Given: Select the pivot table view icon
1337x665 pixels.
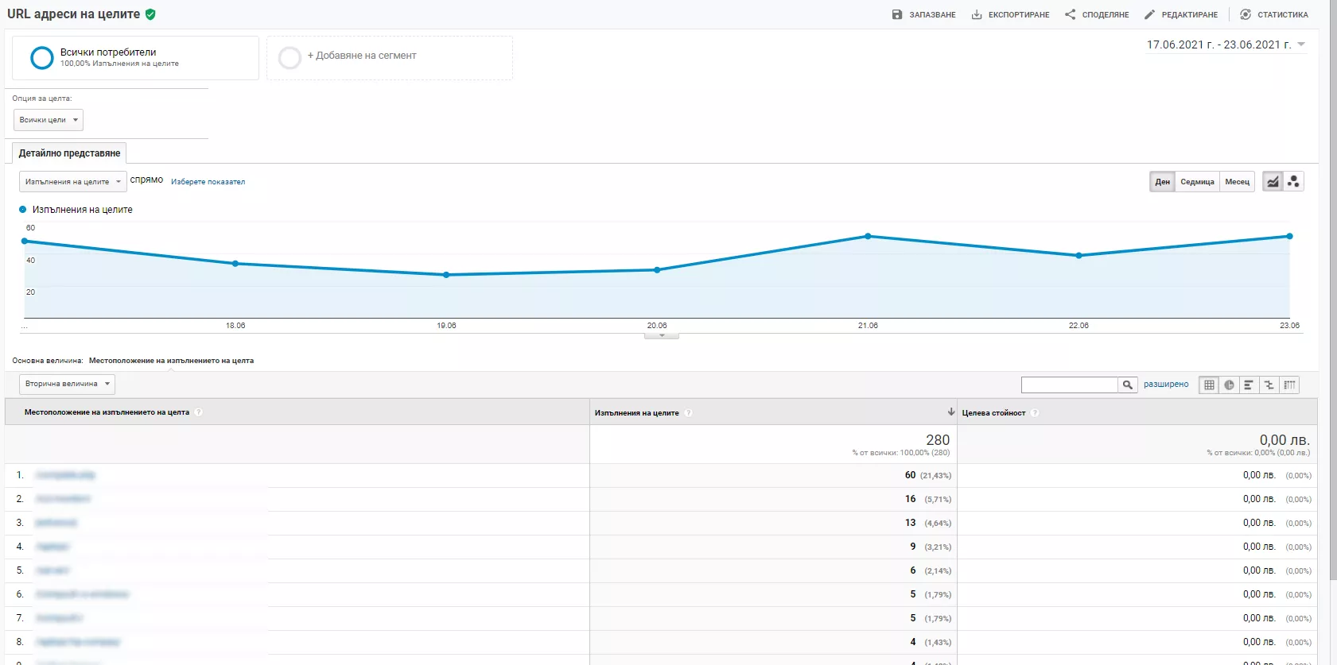Looking at the screenshot, I should (x=1289, y=385).
